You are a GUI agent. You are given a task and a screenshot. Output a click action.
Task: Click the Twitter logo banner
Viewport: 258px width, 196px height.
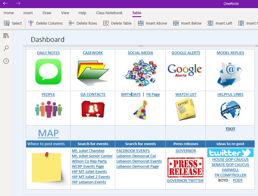tap(230, 153)
